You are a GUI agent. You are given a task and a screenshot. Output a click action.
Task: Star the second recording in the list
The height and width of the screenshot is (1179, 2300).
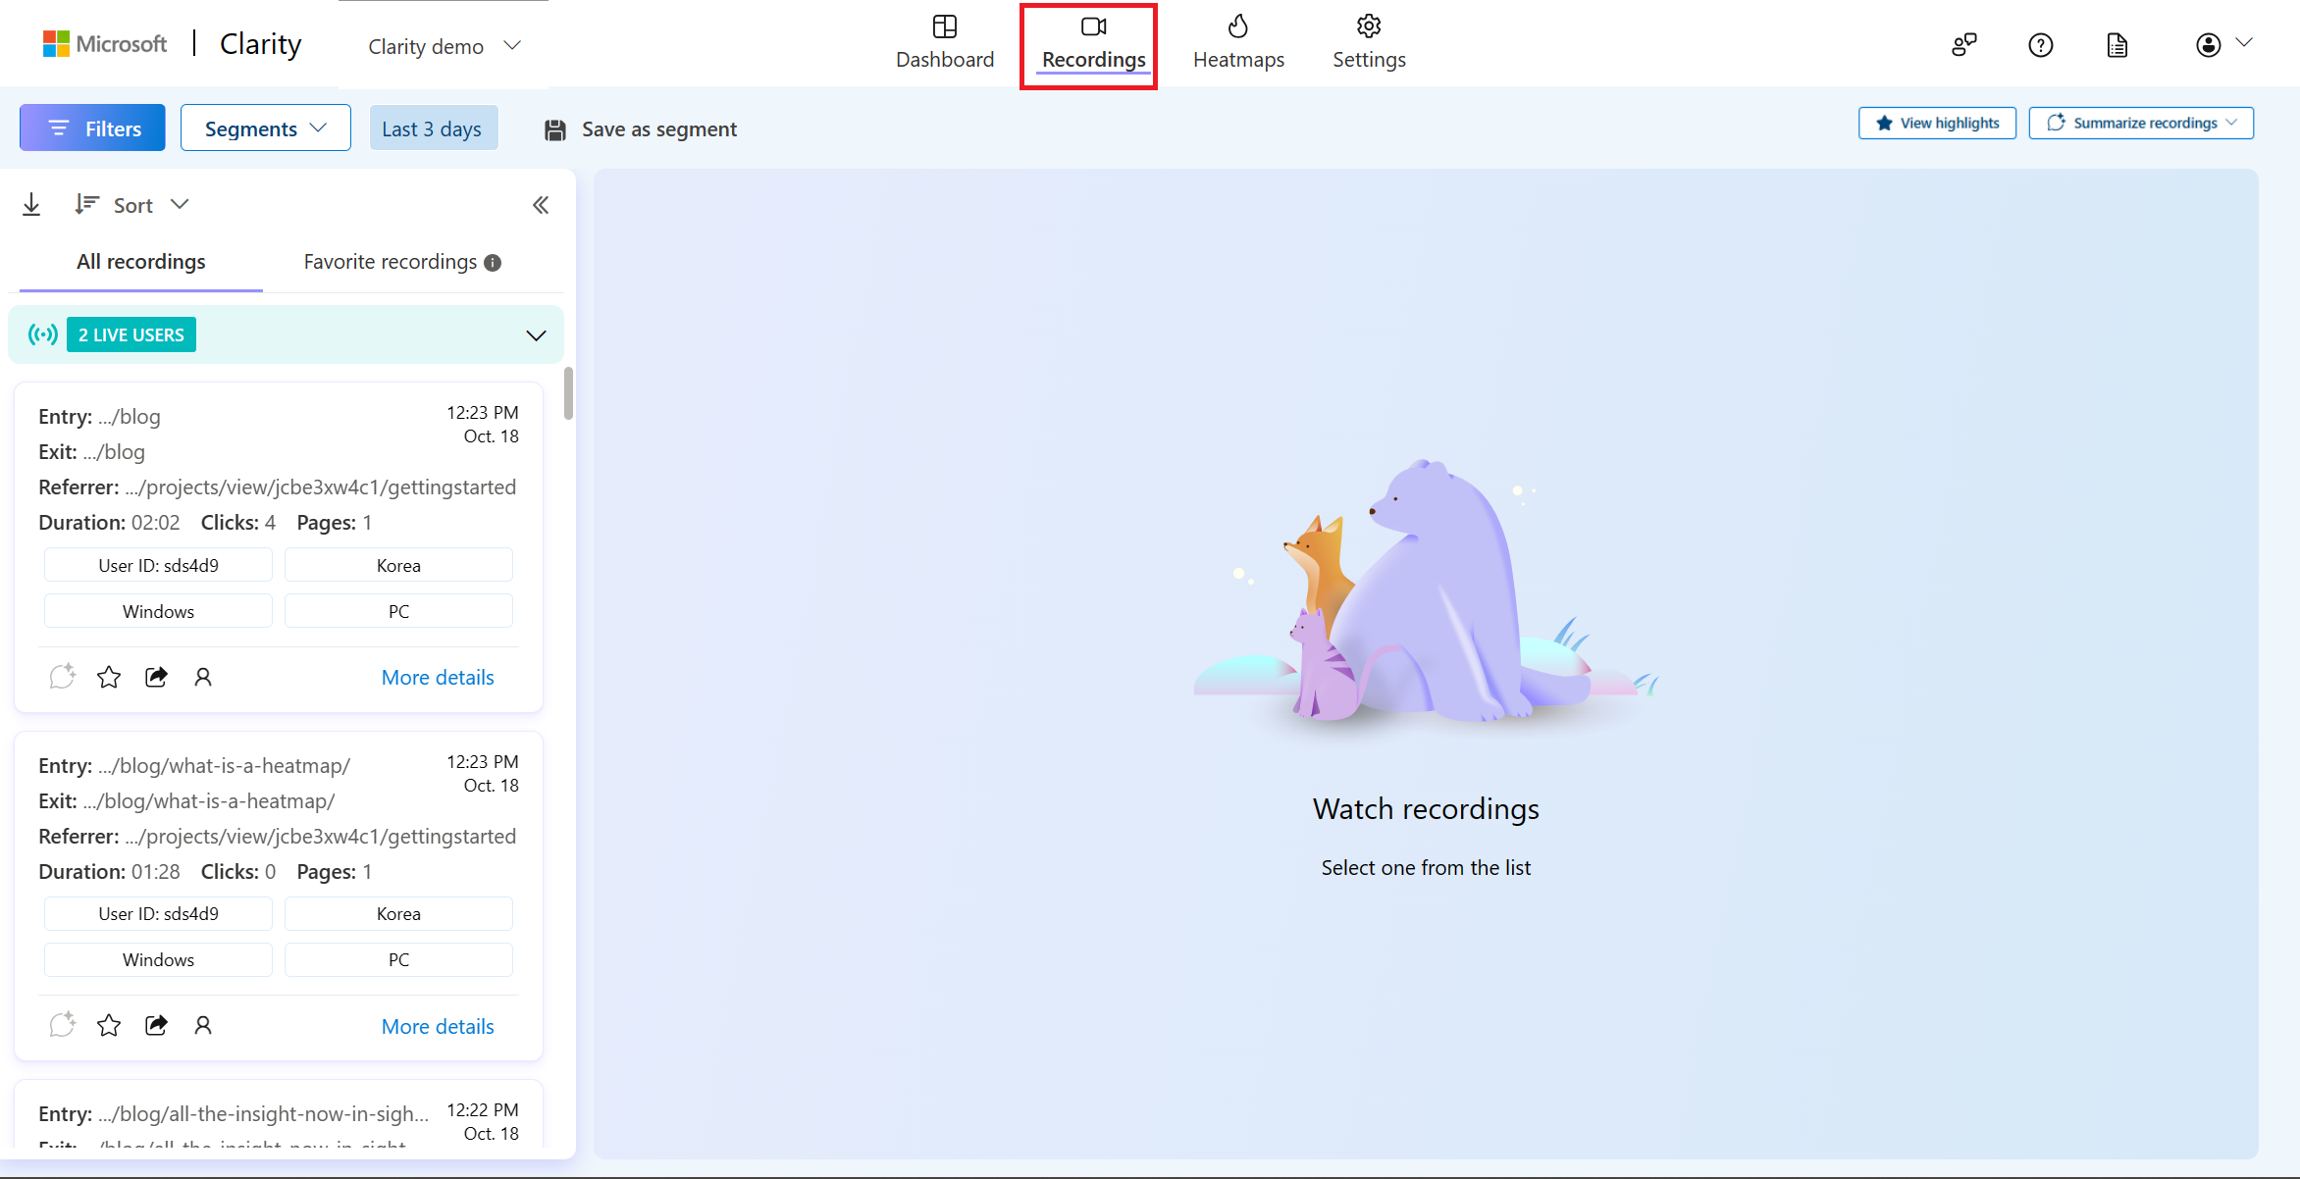tap(108, 1025)
